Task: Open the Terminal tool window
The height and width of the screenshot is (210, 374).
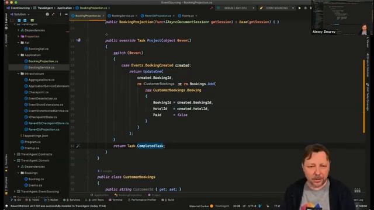Action: 116,199
